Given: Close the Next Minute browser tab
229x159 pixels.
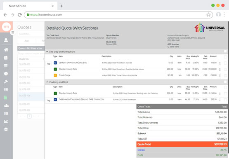Looking at the screenshot, I should point(52,6).
